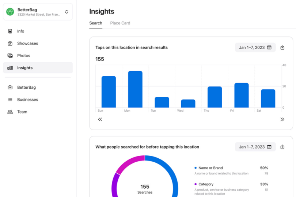This screenshot has width=296, height=197.
Task: Open the Businesses list item
Action: [x=27, y=100]
